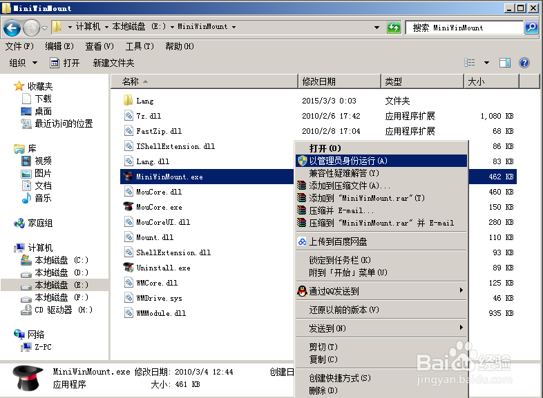The image size is (543, 398).
Task: Open the 组织 dropdown
Action: 23,63
